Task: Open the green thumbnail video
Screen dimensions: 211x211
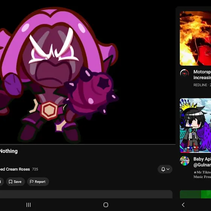Action: pos(195,194)
